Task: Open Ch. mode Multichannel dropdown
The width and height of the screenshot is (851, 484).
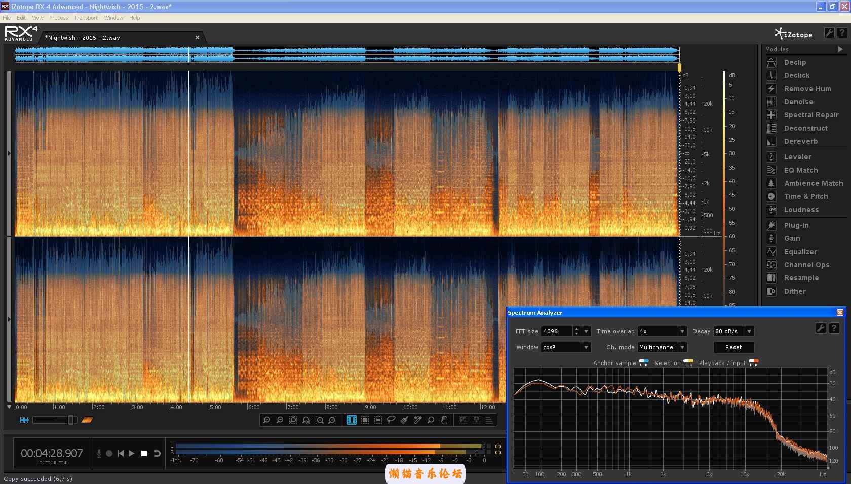Action: pos(682,347)
